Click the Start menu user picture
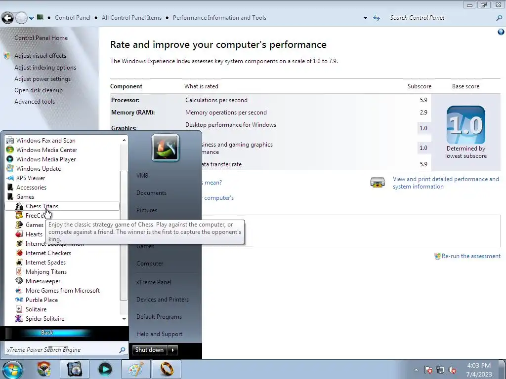 point(166,148)
